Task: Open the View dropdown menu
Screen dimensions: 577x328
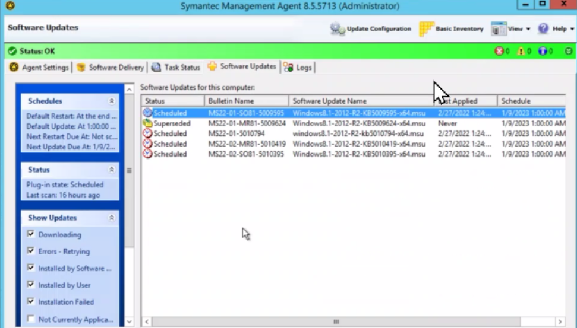Action: coord(511,28)
